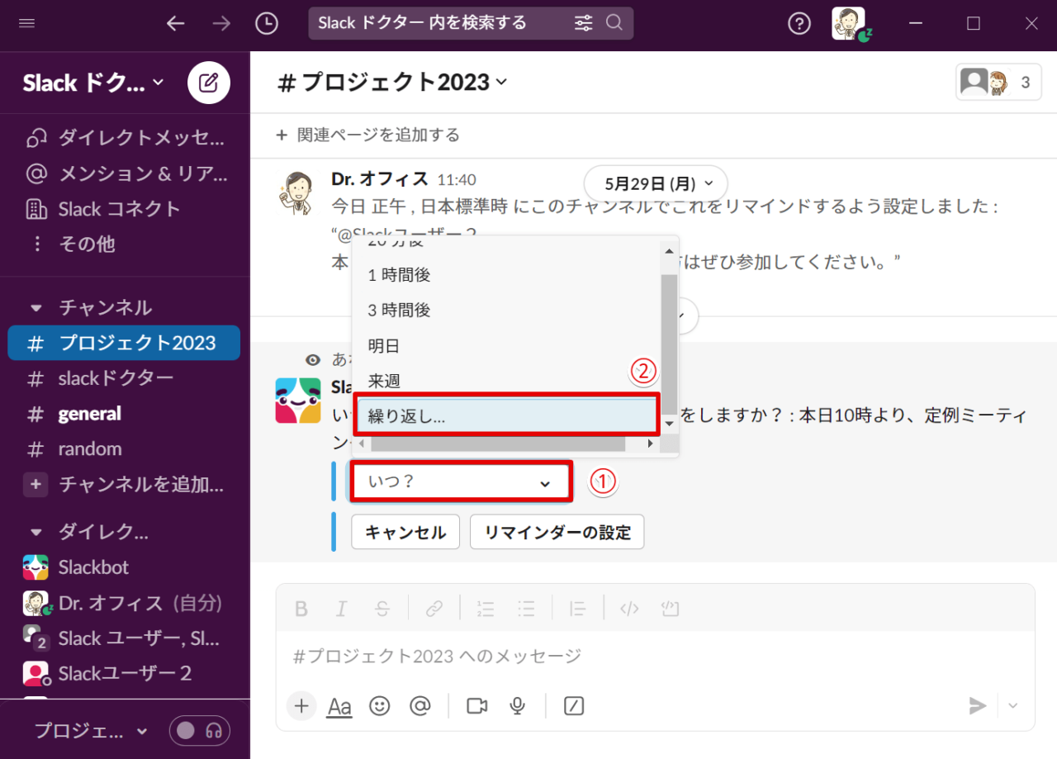1057x759 pixels.
Task: Open the emoji picker
Action: pos(380,706)
